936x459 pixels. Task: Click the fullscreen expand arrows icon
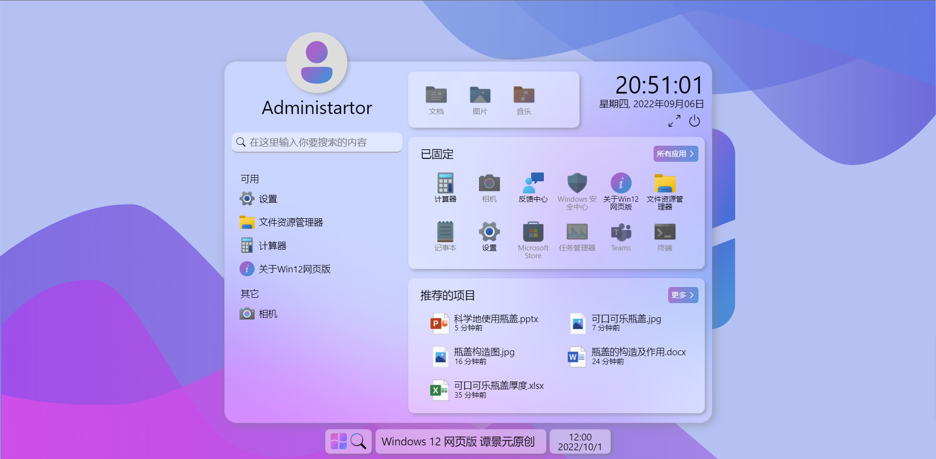(x=675, y=121)
